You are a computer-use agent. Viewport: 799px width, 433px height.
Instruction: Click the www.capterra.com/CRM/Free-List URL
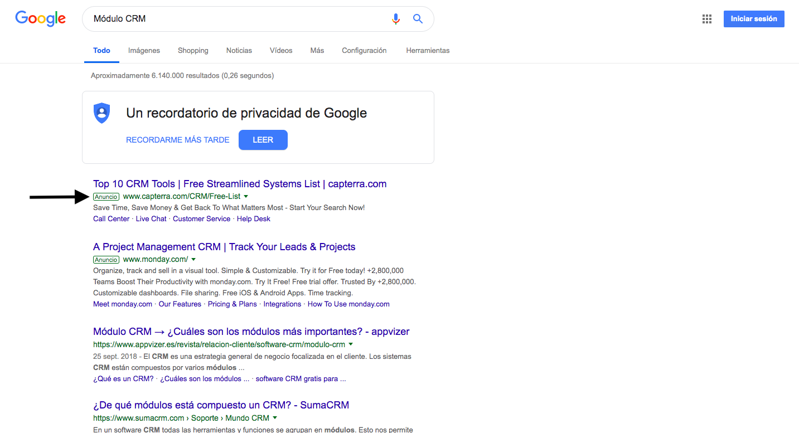(182, 196)
